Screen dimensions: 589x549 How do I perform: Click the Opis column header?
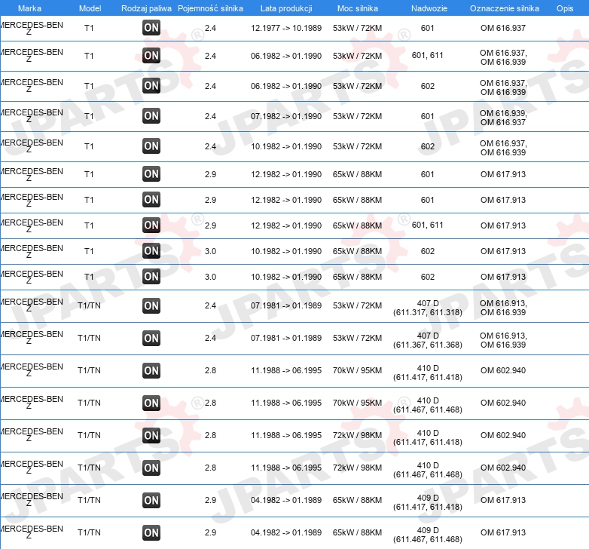tap(565, 8)
